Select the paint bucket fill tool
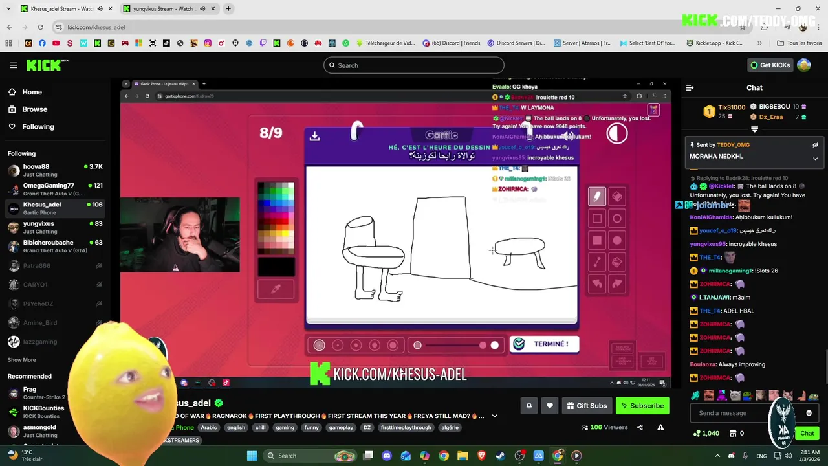 pyautogui.click(x=617, y=262)
